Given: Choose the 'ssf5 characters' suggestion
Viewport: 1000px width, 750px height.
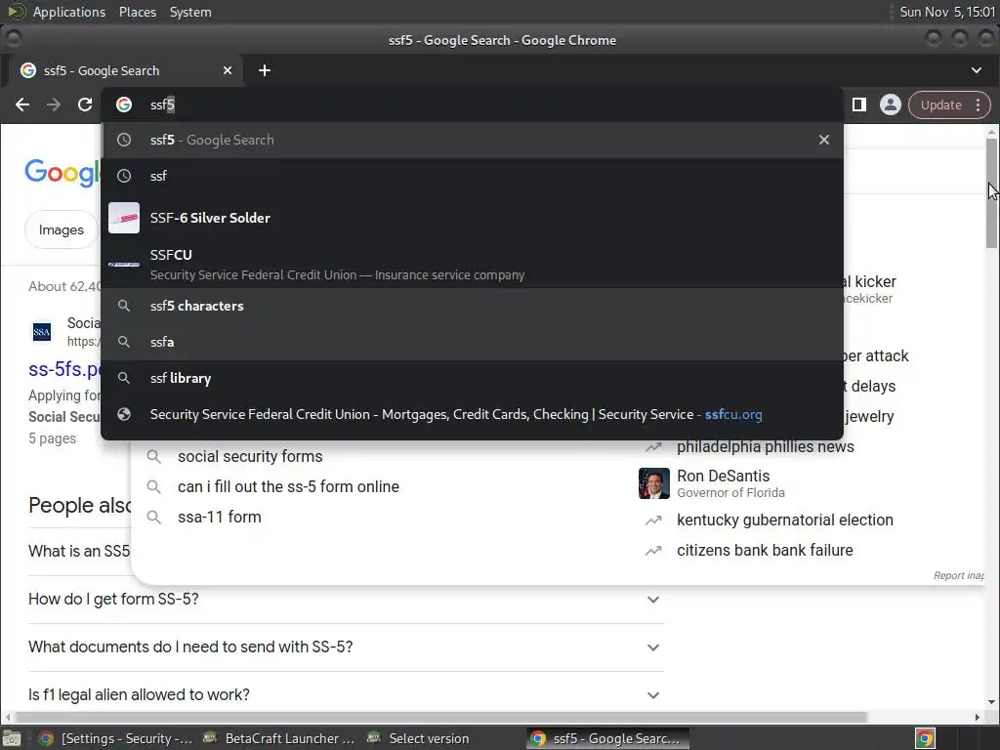Looking at the screenshot, I should click(472, 306).
